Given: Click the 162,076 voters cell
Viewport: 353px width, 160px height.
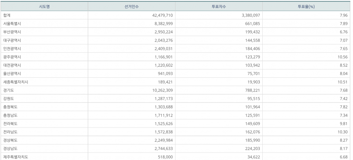Looking at the screenshot, I should click(251, 132).
